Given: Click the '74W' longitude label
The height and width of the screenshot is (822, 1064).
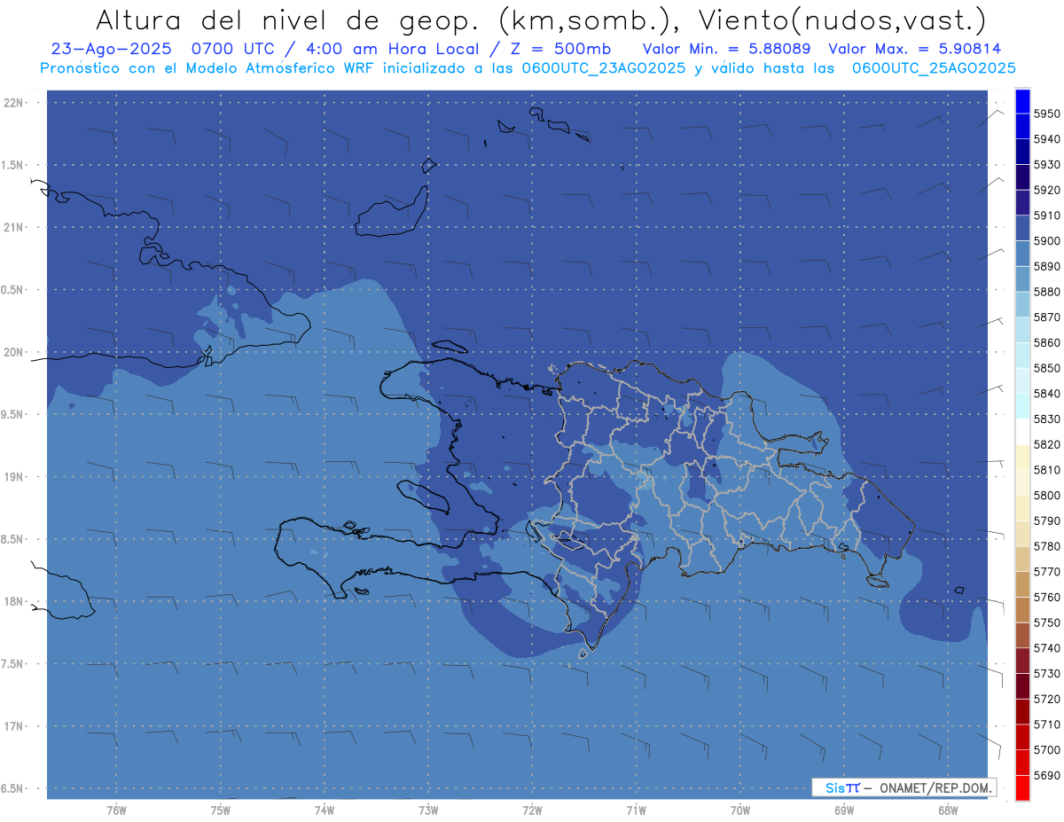Looking at the screenshot, I should pyautogui.click(x=325, y=810).
